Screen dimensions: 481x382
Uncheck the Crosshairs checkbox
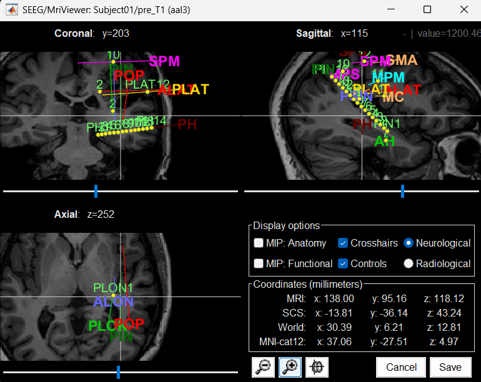click(x=343, y=243)
